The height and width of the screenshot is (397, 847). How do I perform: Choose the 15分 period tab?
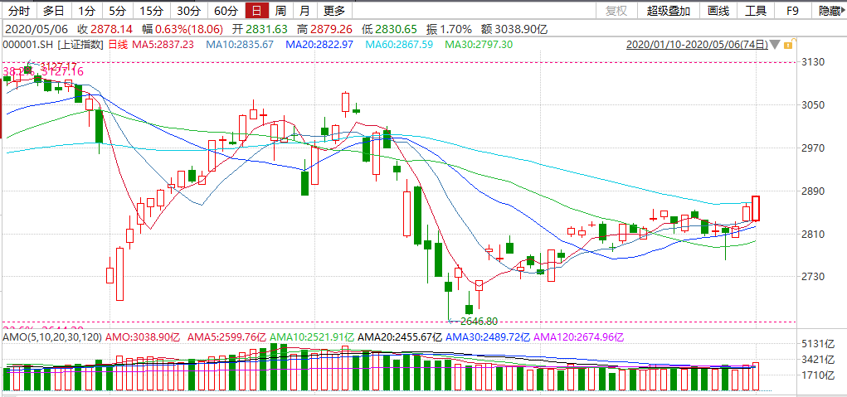(151, 11)
